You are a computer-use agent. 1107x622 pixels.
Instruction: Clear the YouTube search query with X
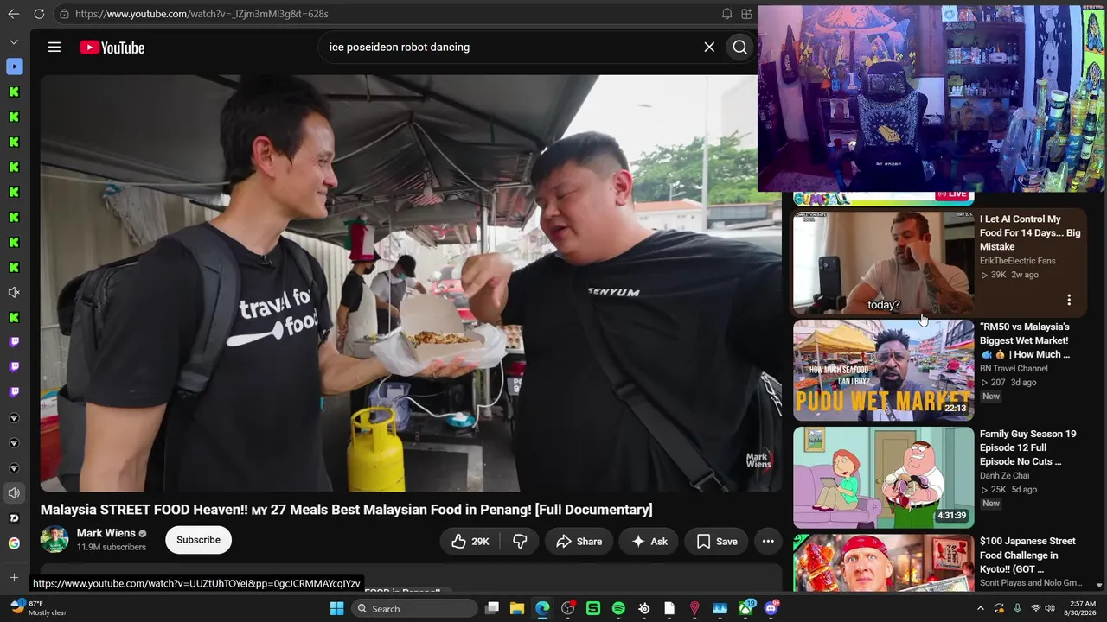[x=709, y=48]
